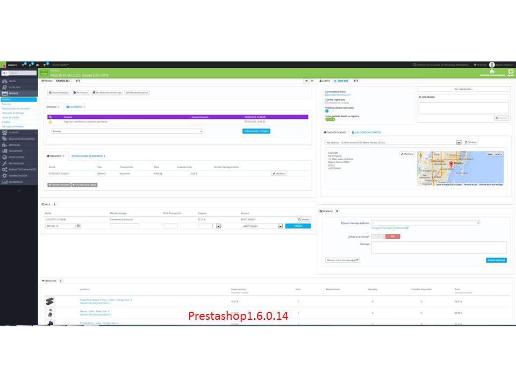
Task: Open the shipping address selection dropdown
Action: (393, 142)
